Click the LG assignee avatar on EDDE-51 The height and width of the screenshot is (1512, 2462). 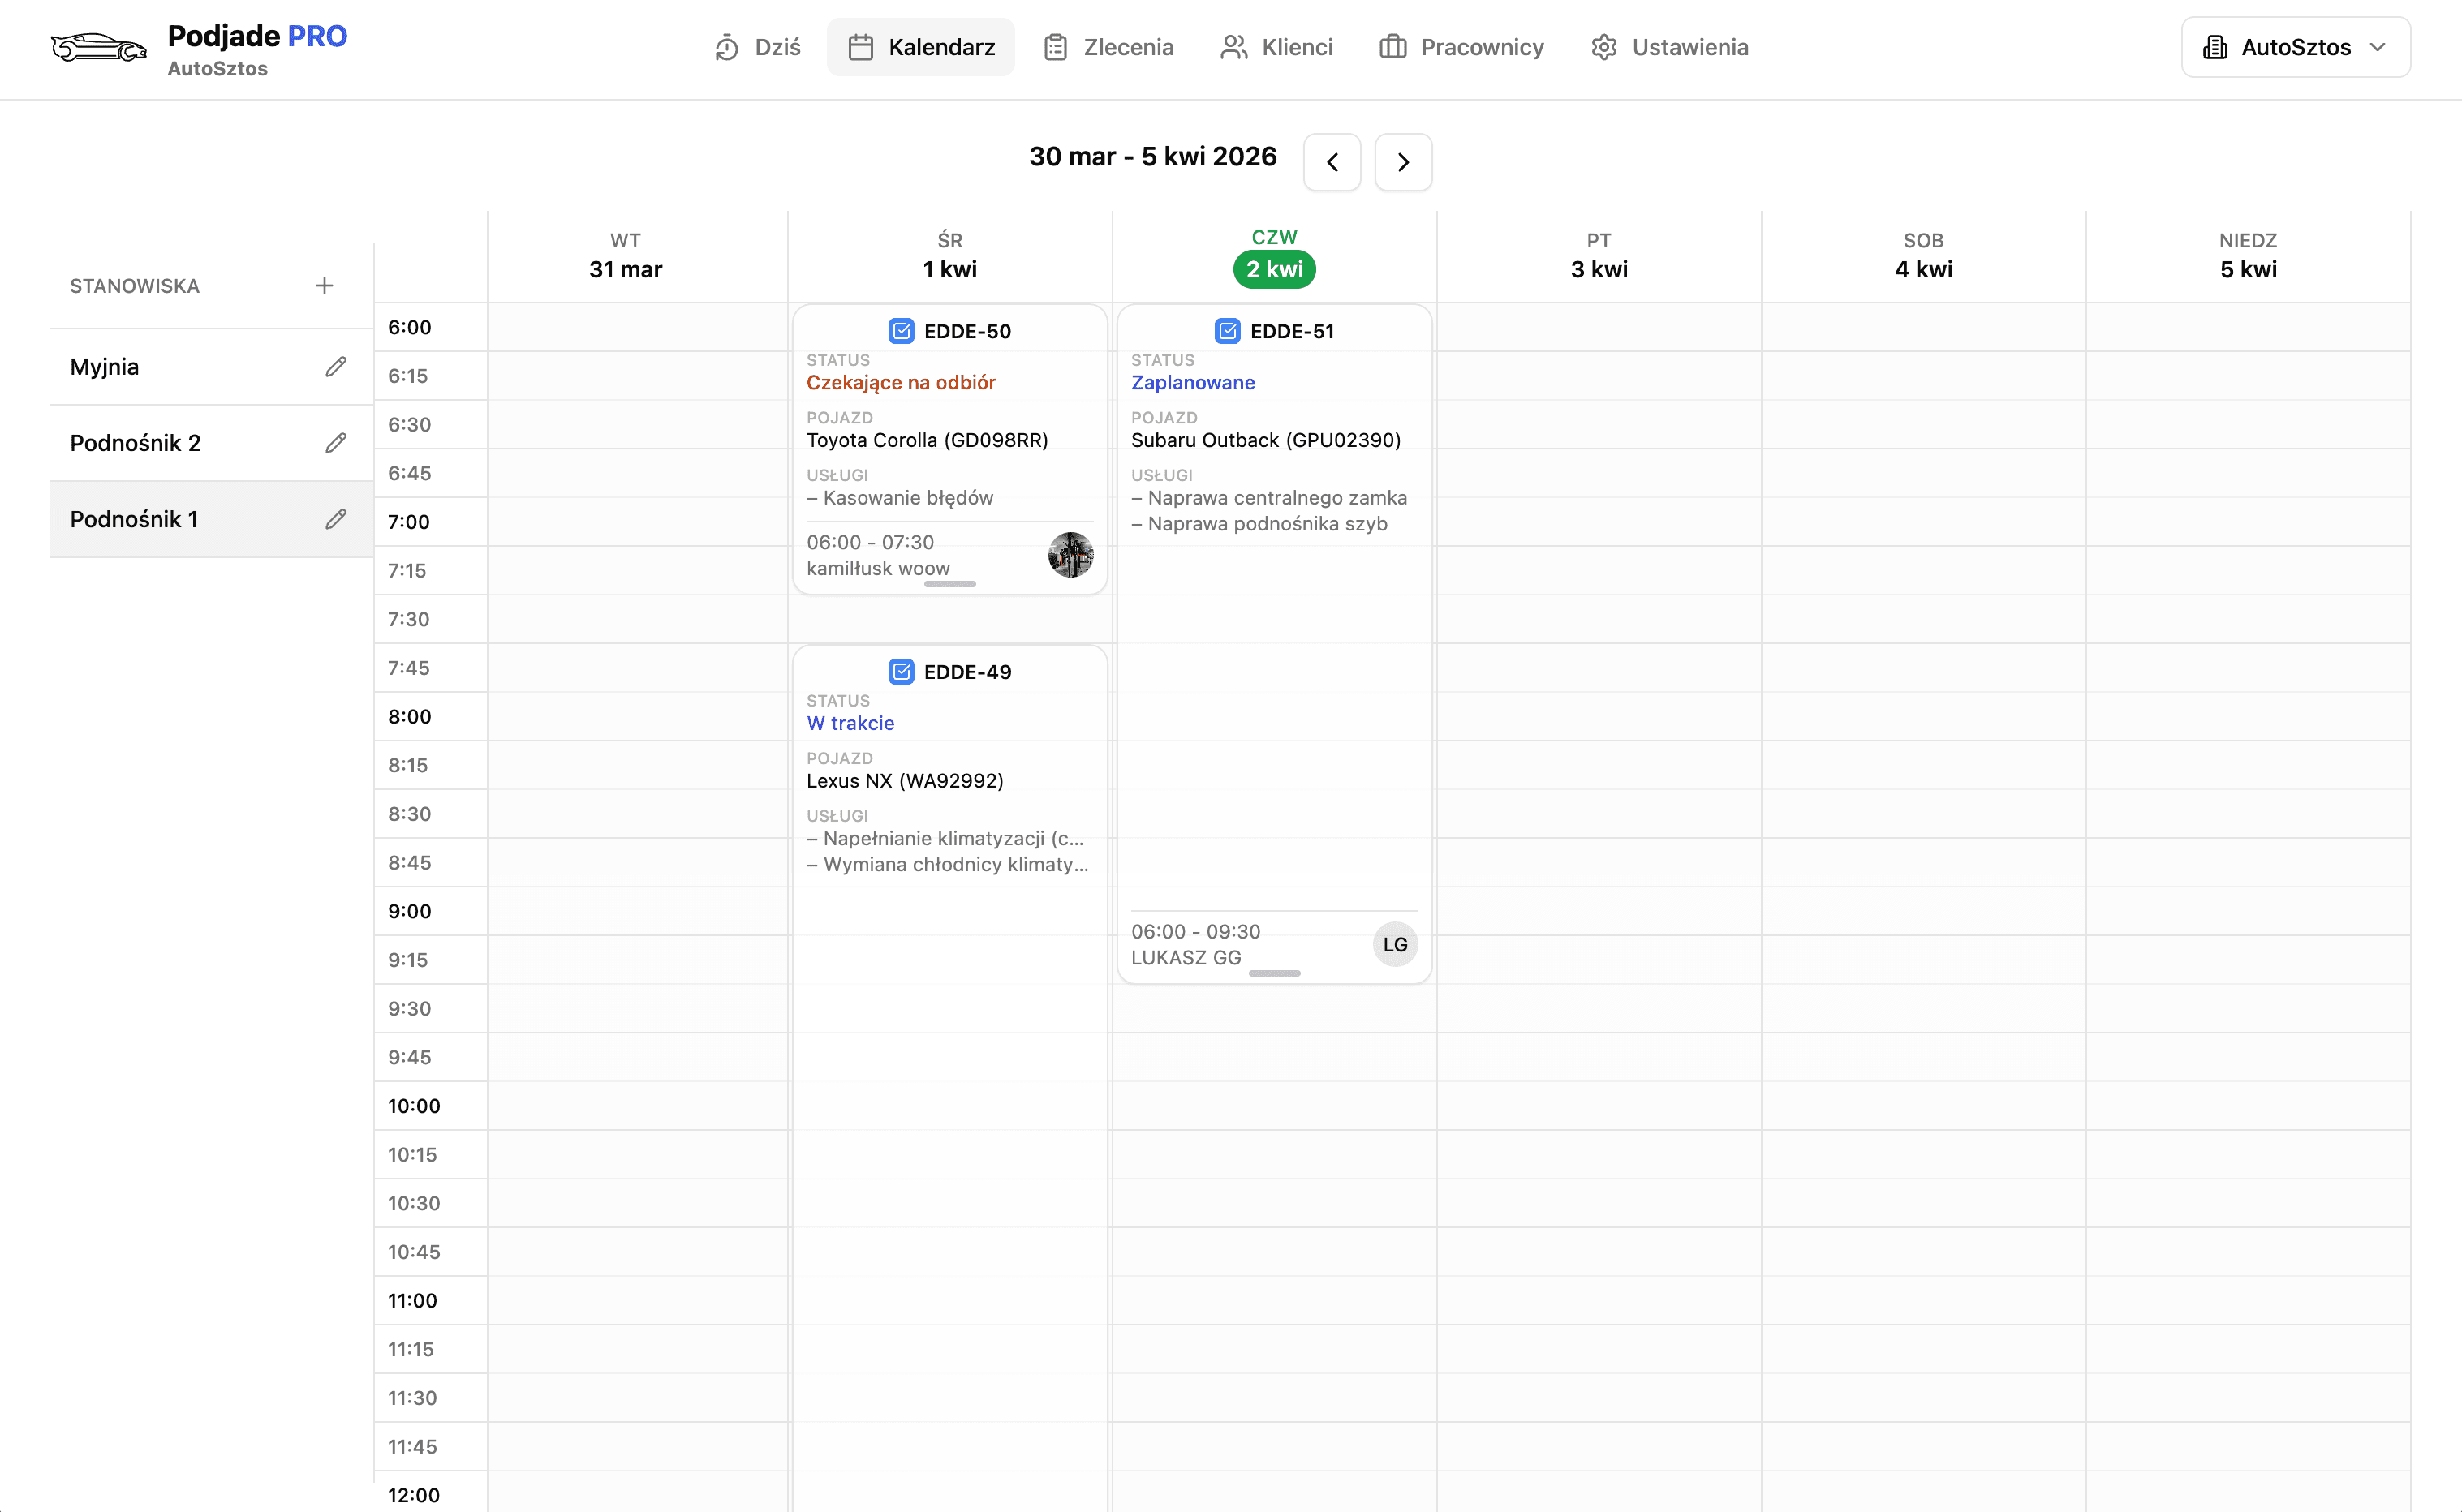coord(1395,943)
